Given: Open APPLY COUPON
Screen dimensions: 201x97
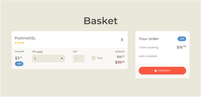Looking at the screenshot, I should (148, 56).
